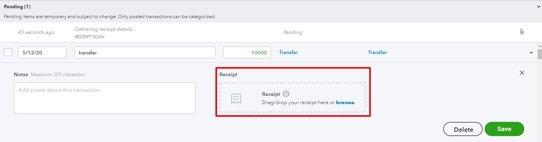Click the amount field showing 10000
This screenshot has height=142, width=542.
tap(247, 52)
